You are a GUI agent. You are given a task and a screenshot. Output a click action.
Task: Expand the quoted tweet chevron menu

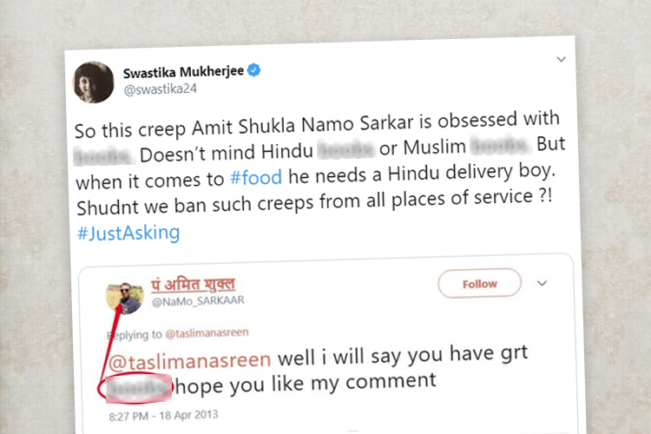tap(542, 283)
